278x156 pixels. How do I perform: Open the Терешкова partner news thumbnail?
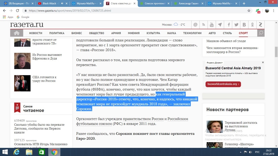(x=214, y=127)
